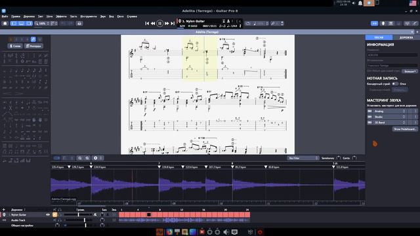The height and width of the screenshot is (236, 420).
Task: Click the song title input field
Action: coord(392,55)
